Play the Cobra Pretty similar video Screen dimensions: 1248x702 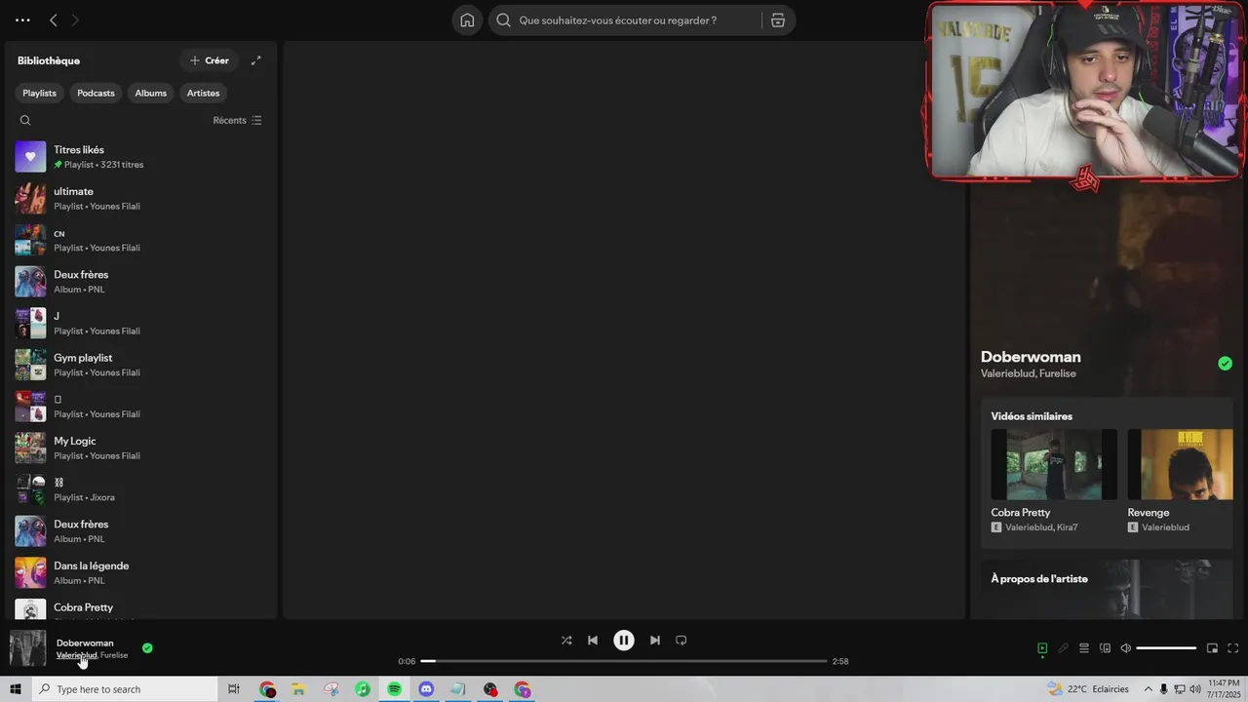pyautogui.click(x=1054, y=464)
